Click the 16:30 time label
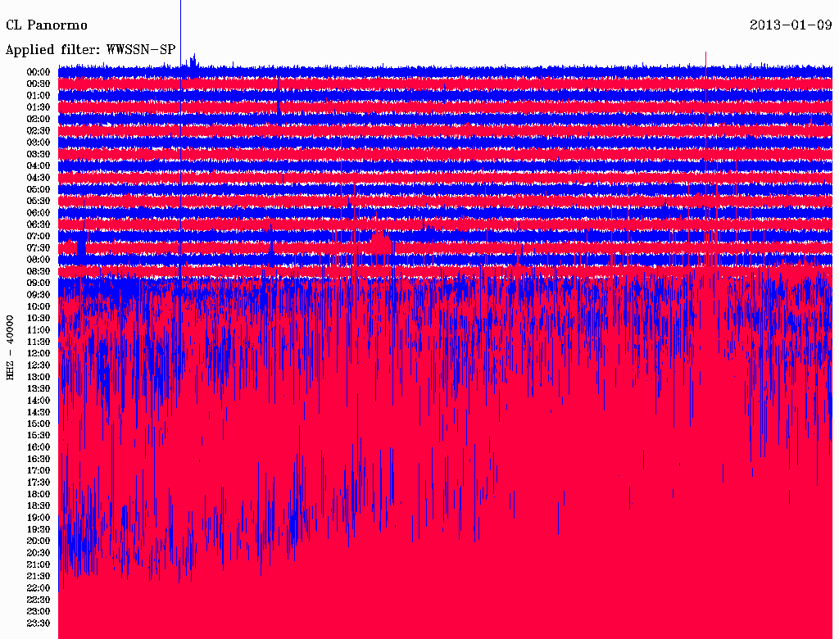 coord(39,460)
